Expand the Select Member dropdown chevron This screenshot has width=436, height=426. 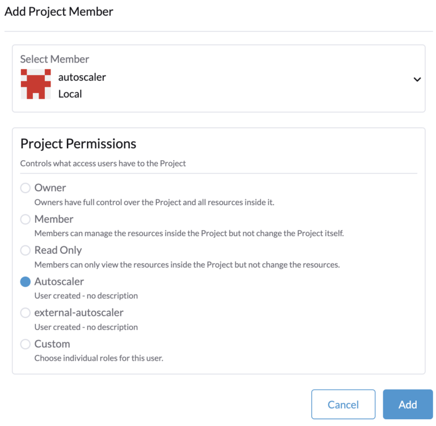417,80
